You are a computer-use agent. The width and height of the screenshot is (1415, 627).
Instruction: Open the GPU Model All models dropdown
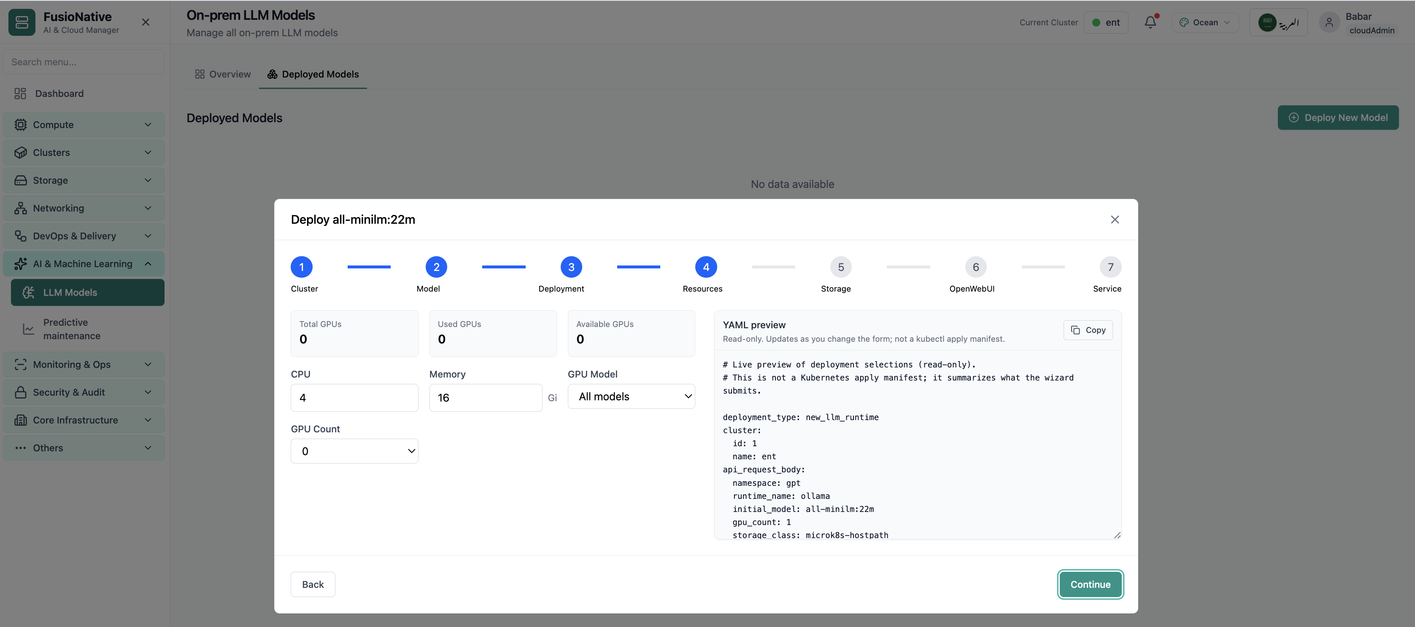(631, 397)
